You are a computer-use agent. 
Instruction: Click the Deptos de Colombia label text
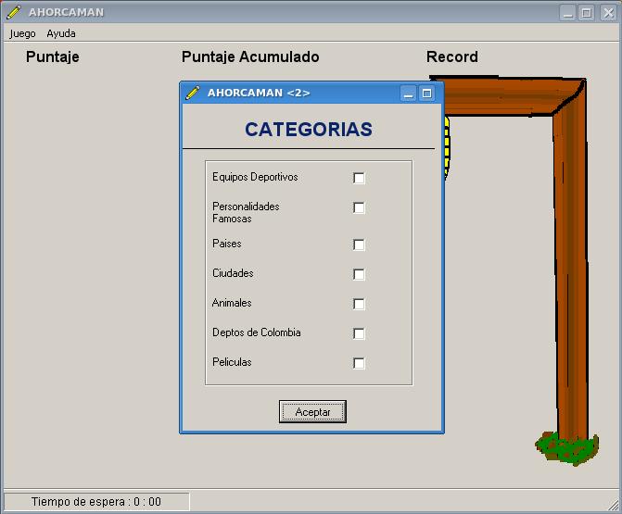coord(257,332)
